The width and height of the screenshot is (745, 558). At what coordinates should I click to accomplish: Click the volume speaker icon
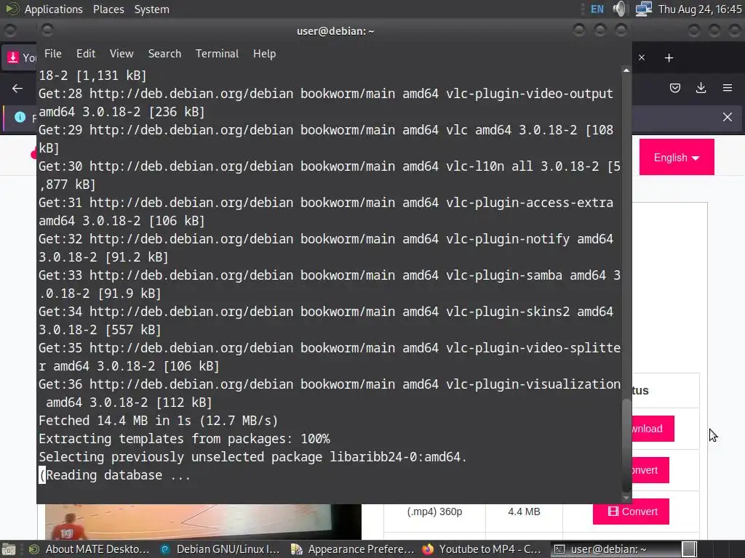620,9
